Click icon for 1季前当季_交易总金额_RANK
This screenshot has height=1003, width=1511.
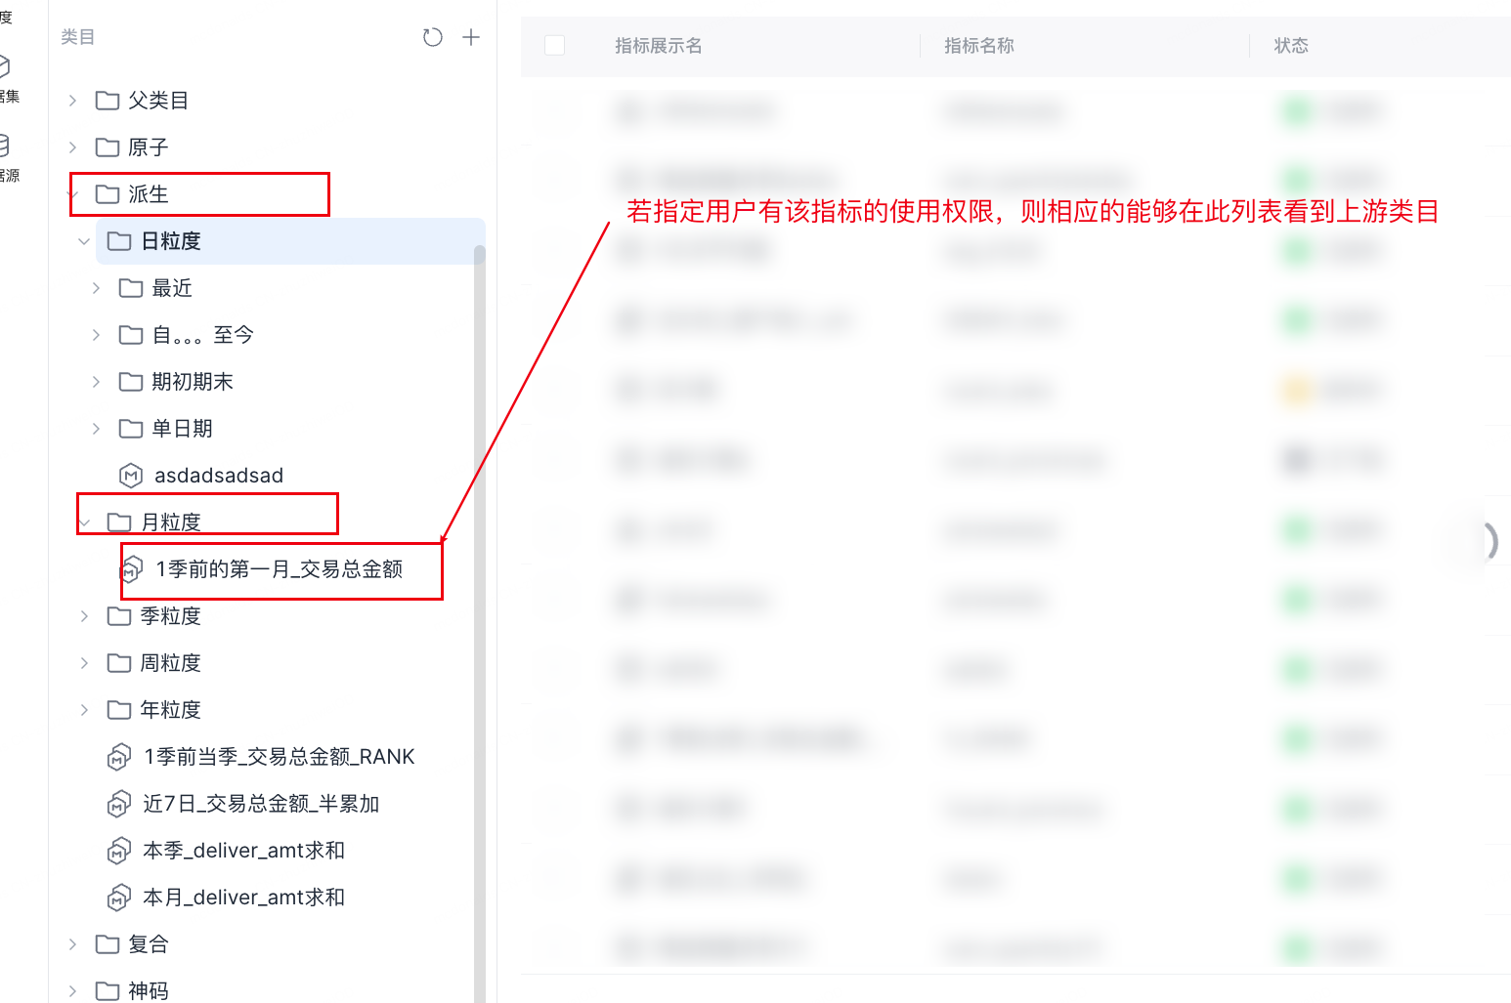(x=118, y=757)
